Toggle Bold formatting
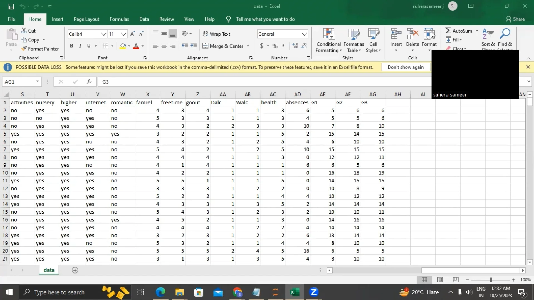 coord(71,46)
